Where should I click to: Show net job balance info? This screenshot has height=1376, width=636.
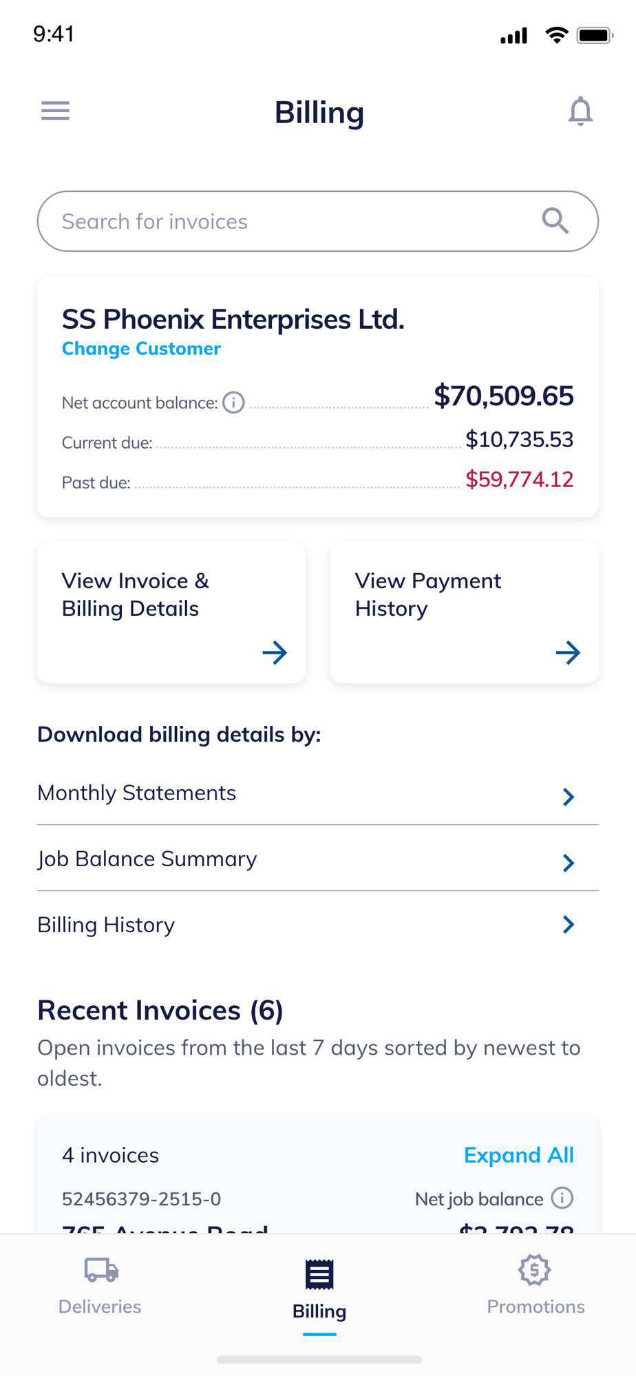[562, 1198]
